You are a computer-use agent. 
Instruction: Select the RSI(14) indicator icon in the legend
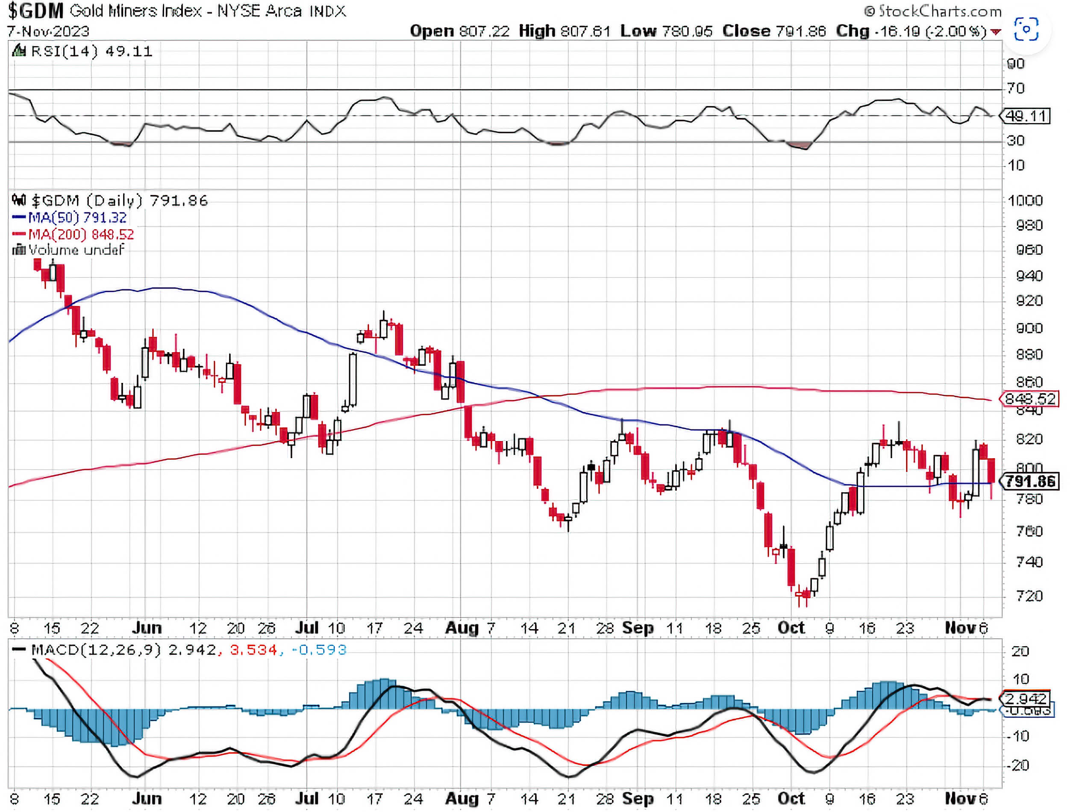(x=19, y=50)
